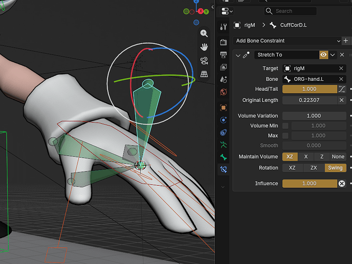Open the Physics properties tab
352x264 pixels.
pyautogui.click(x=223, y=120)
